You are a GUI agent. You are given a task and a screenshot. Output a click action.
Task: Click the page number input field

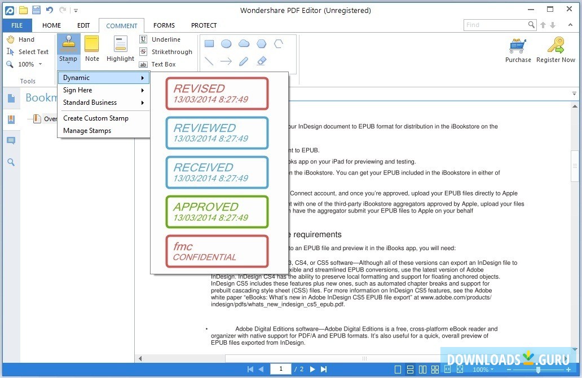[x=281, y=369]
